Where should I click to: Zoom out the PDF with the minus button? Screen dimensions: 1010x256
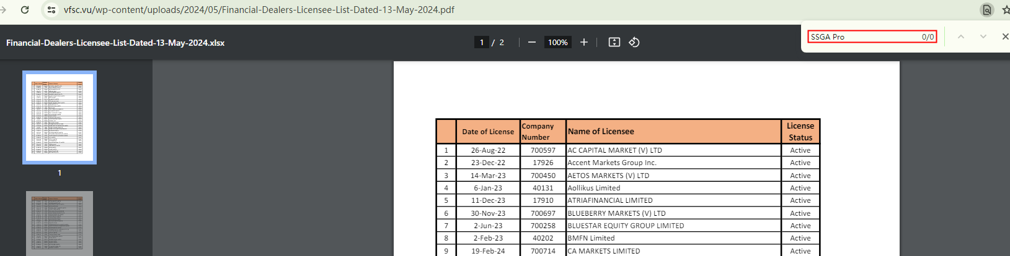click(531, 42)
